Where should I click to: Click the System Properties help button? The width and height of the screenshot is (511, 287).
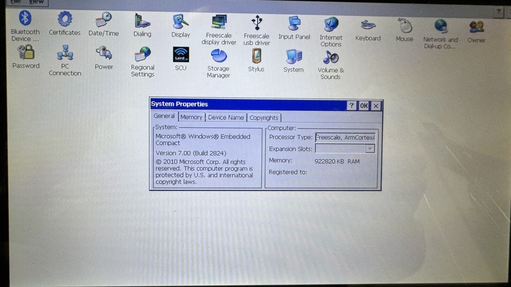pos(352,106)
